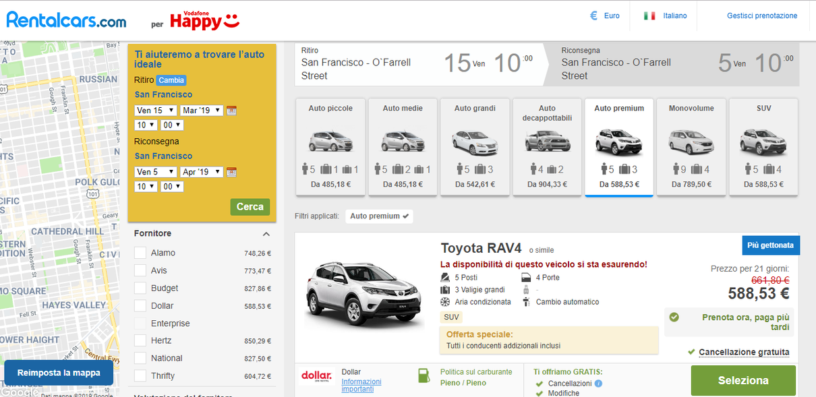
Task: Remove the Auto premium filter checkmark
Action: coord(405,216)
